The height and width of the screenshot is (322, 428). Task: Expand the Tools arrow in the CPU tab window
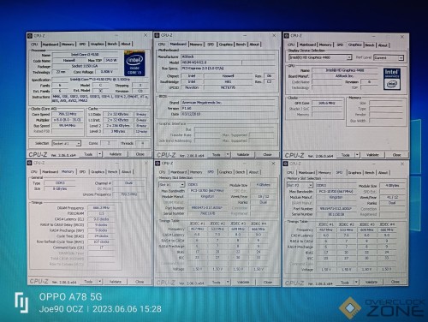[x=100, y=154]
